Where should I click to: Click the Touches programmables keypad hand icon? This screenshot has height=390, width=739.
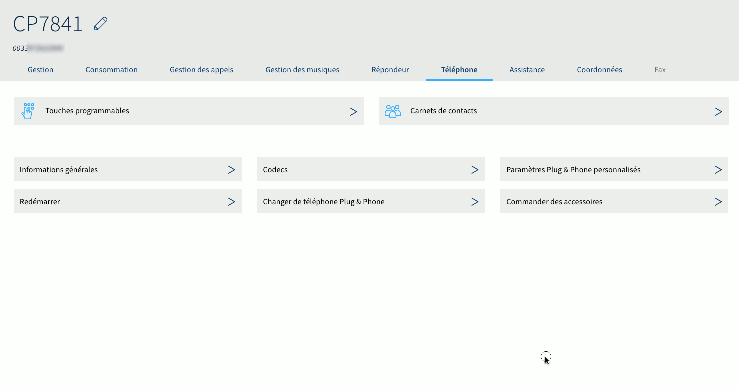[28, 111]
